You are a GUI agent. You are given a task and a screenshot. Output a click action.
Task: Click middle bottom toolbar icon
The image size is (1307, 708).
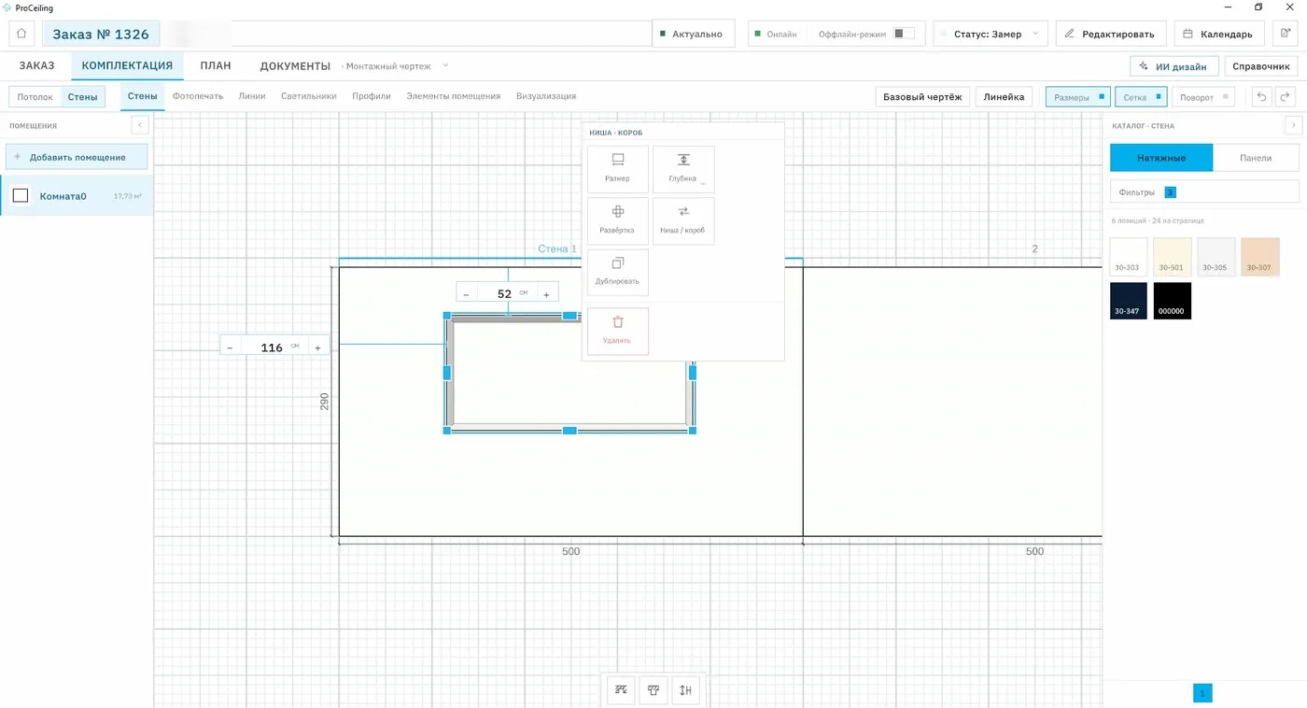tap(653, 690)
